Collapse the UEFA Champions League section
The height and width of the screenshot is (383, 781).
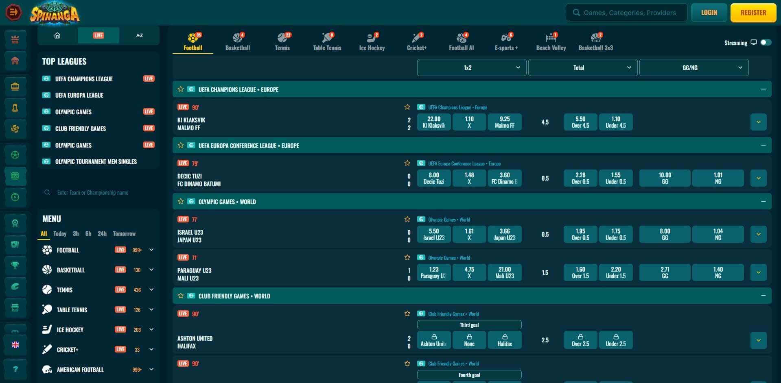click(763, 89)
